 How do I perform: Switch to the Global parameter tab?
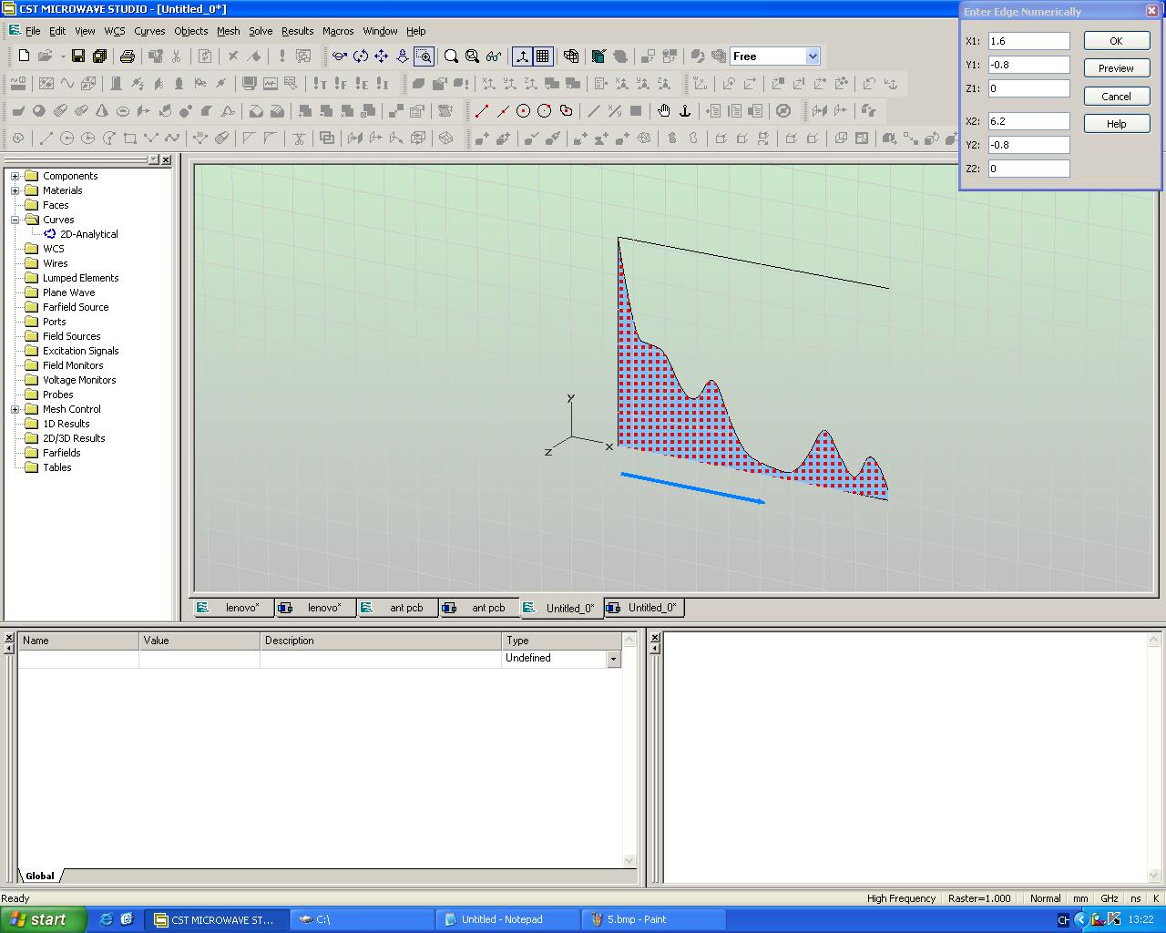click(x=40, y=876)
